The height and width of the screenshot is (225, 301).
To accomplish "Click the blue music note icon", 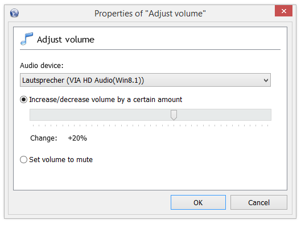I will pyautogui.click(x=27, y=39).
